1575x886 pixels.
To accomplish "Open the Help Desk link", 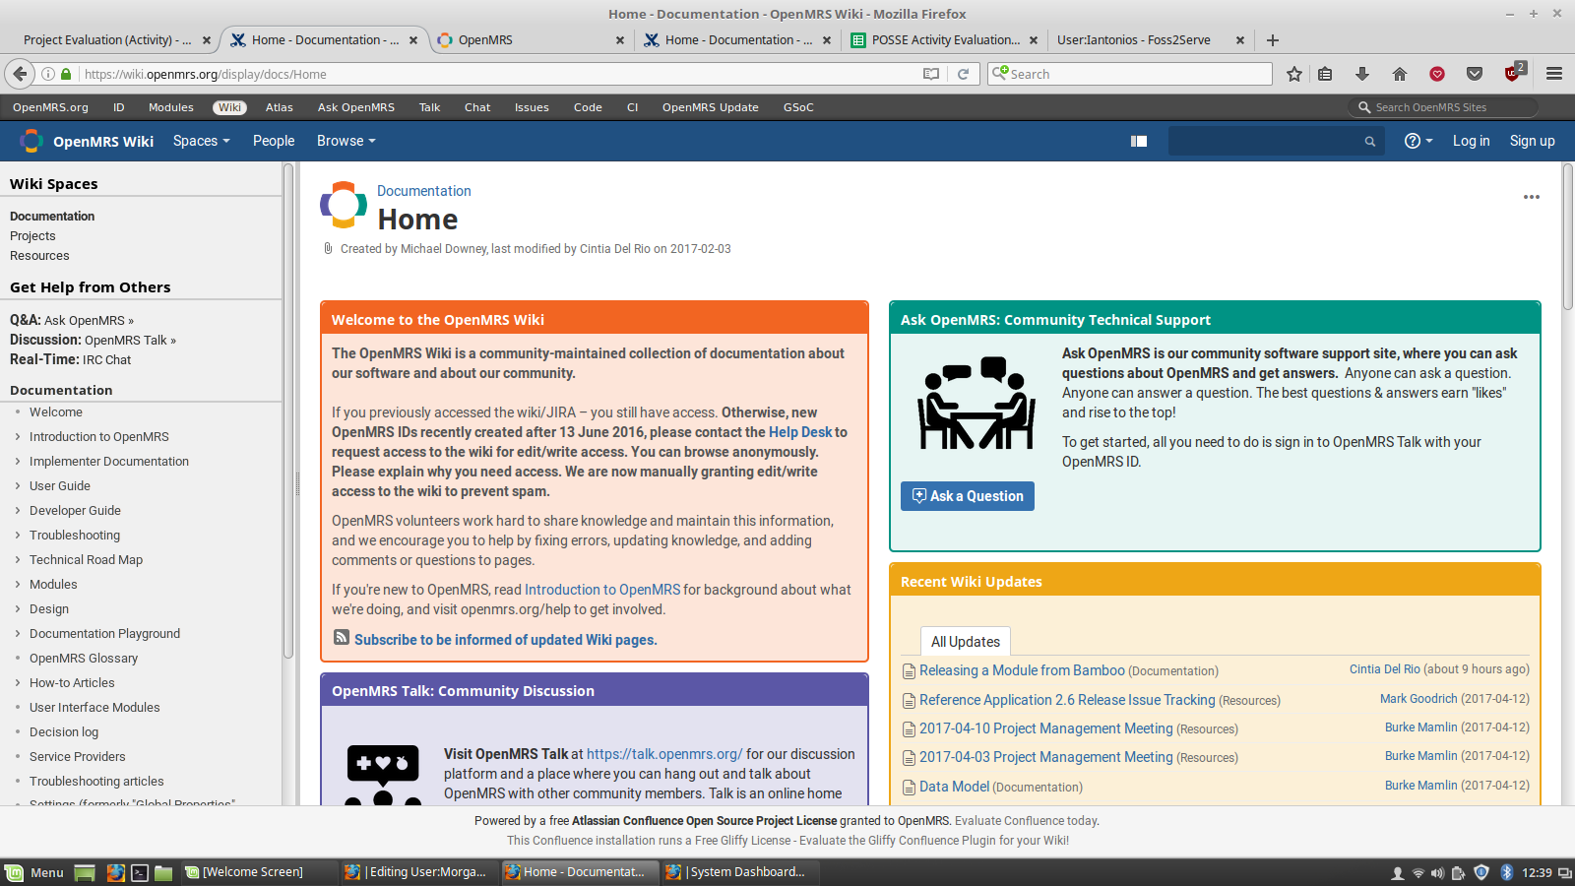I will pyautogui.click(x=800, y=432).
